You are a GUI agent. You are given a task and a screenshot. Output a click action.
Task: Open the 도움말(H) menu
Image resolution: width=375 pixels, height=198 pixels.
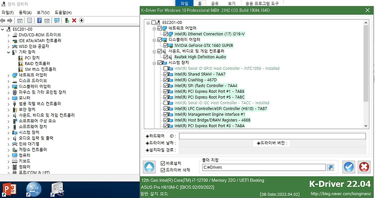click(63, 12)
